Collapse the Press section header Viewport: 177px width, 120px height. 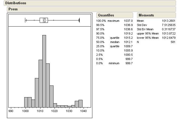[x=13, y=9]
